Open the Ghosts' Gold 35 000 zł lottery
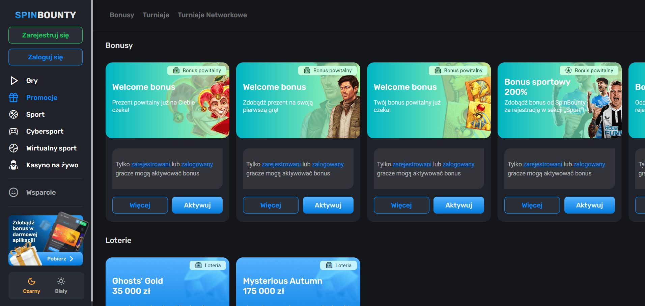The height and width of the screenshot is (306, 645). coord(167,282)
